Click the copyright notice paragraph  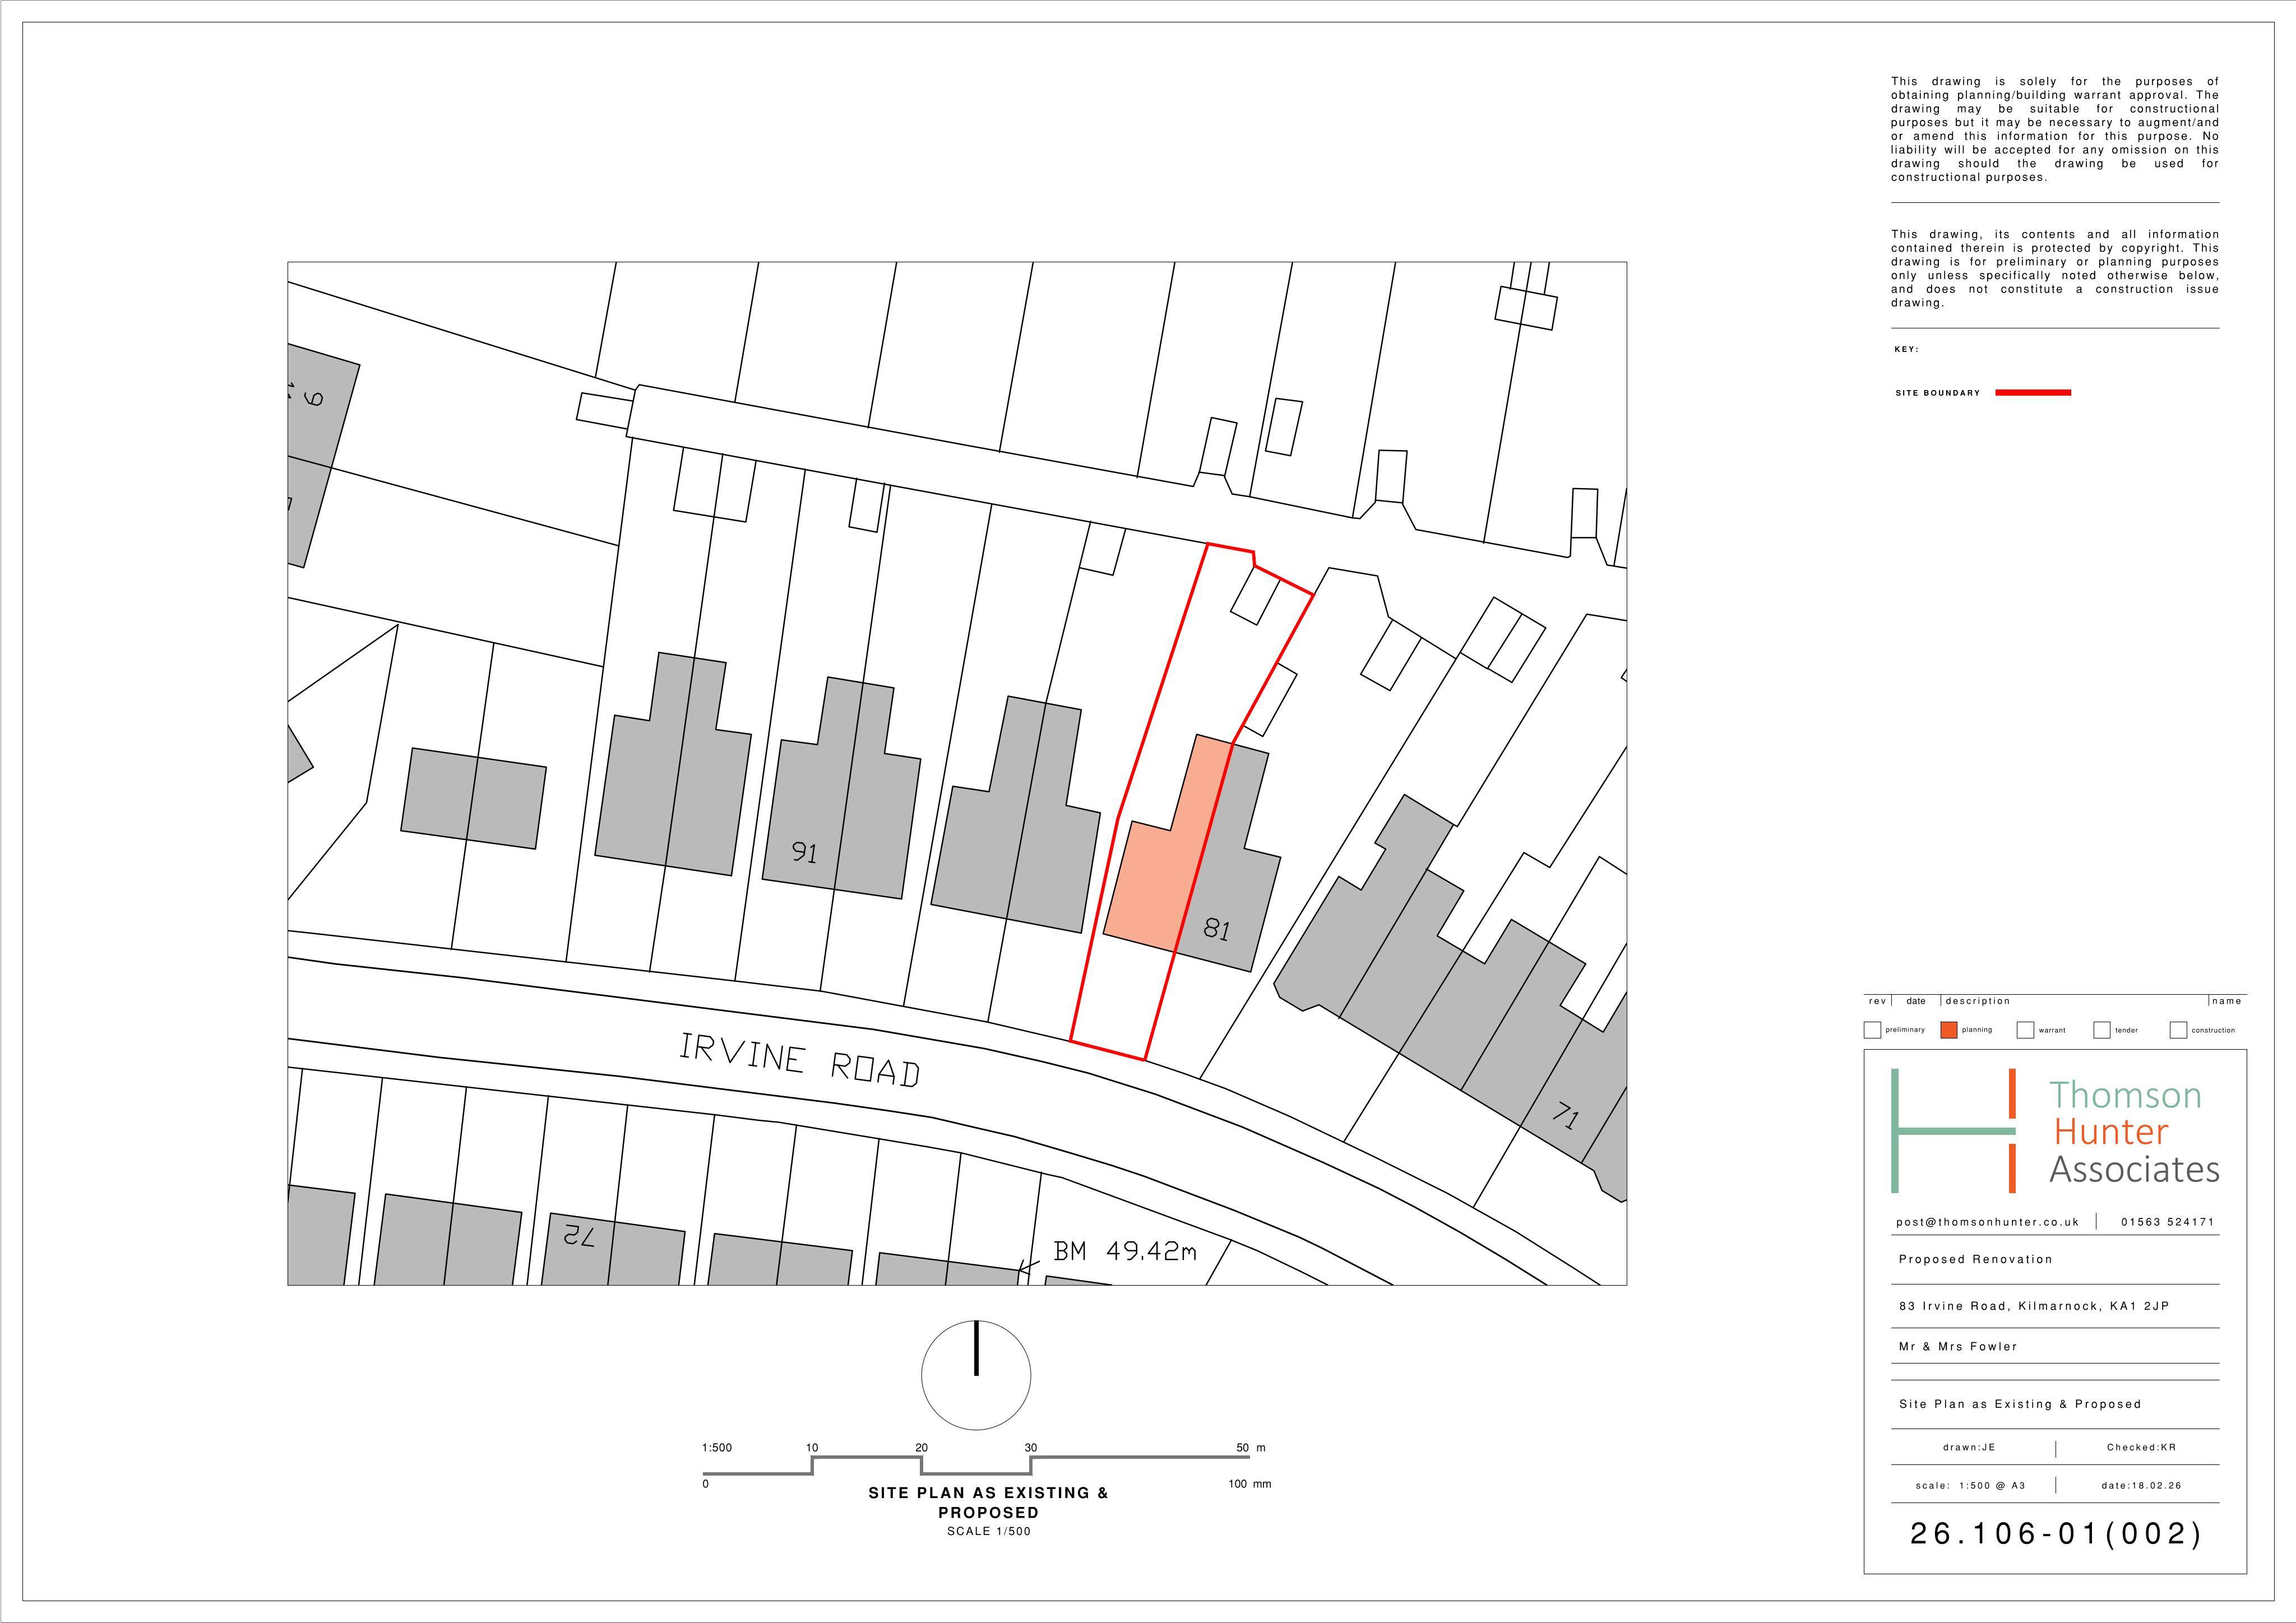(x=2054, y=269)
